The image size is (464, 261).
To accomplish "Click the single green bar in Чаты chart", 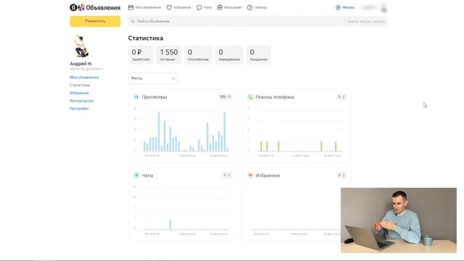I will click(170, 225).
